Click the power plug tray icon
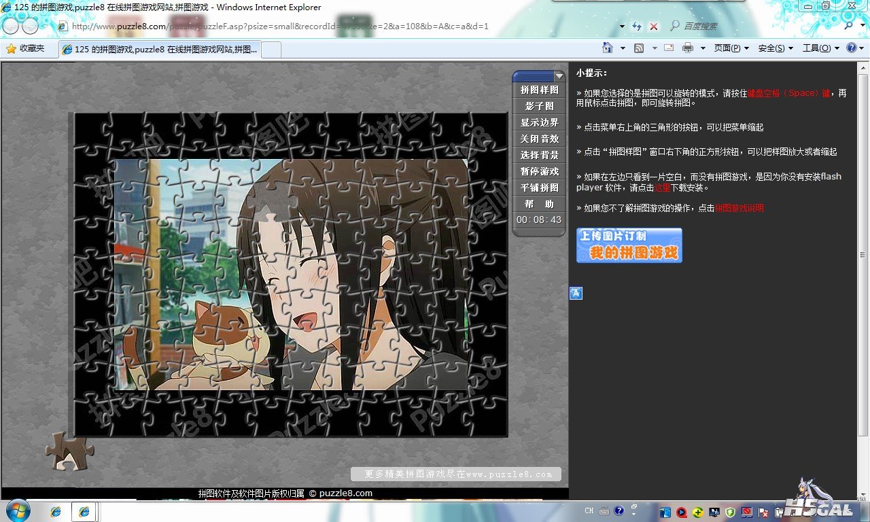Image resolution: width=870 pixels, height=522 pixels. [x=779, y=512]
